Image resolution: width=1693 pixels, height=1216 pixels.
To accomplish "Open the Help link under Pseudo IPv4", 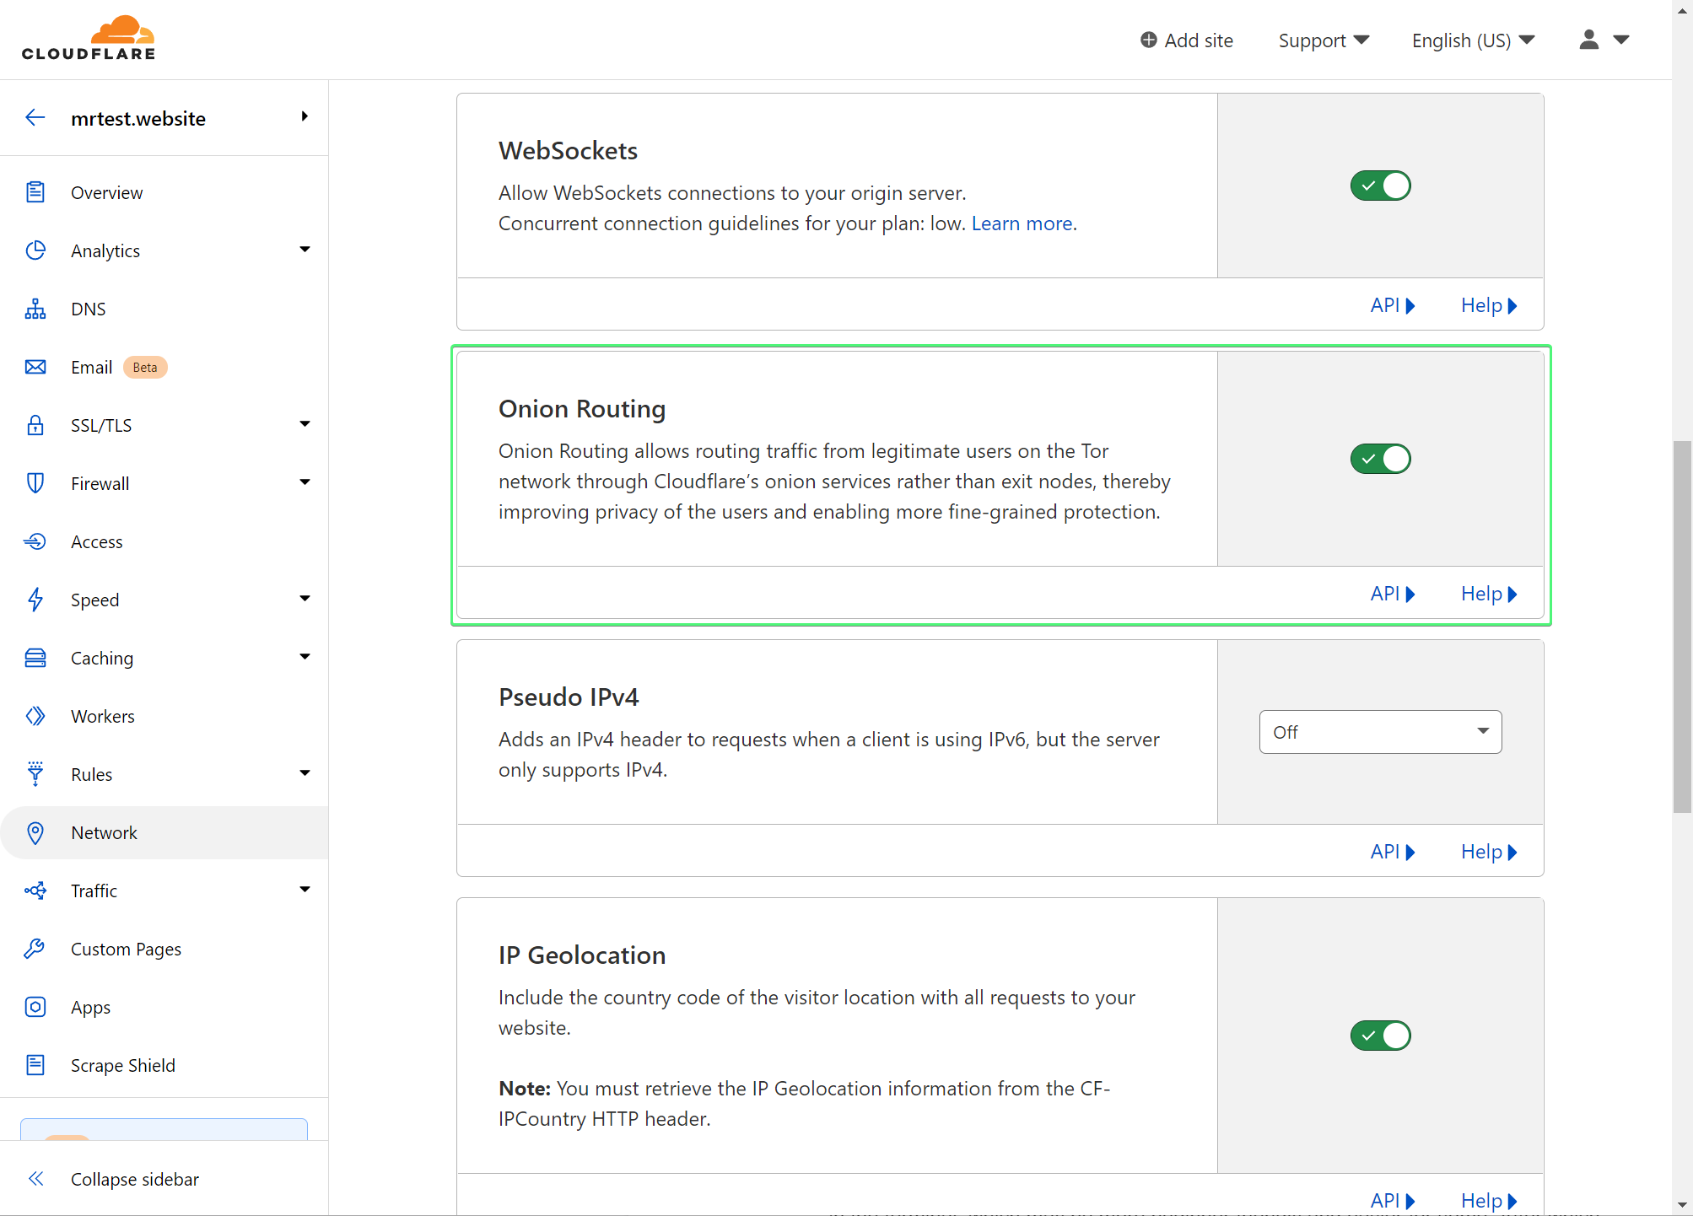I will (x=1489, y=852).
